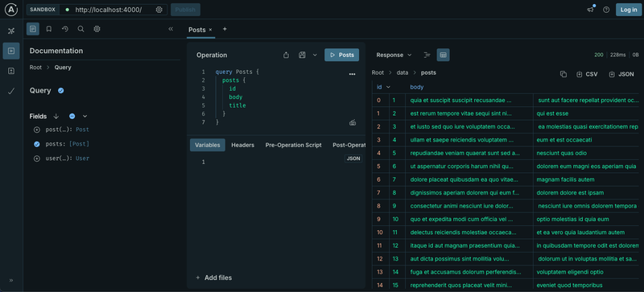Image resolution: width=644 pixels, height=292 pixels.
Task: Open the keyboard shortcuts icon in editor
Action: (x=353, y=122)
